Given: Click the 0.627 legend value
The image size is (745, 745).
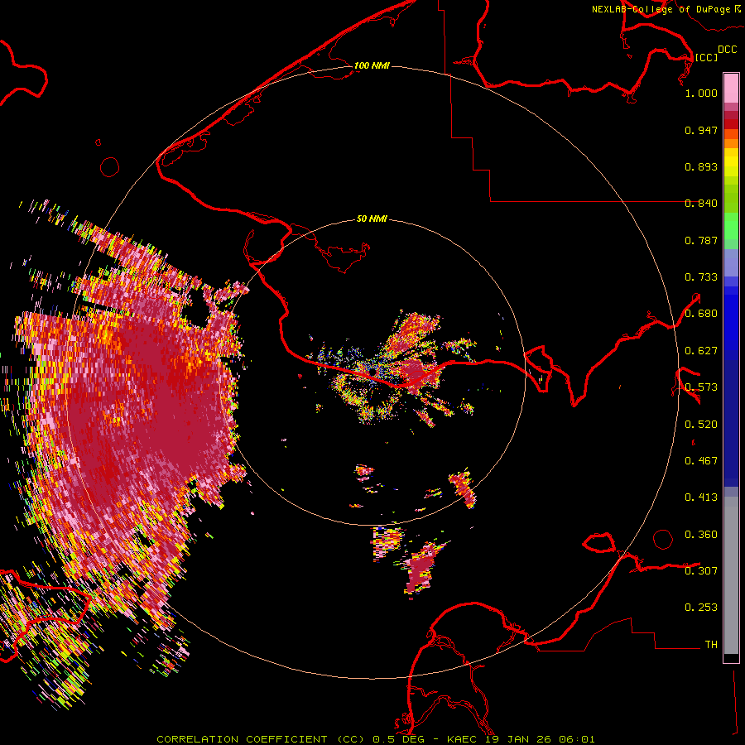Looking at the screenshot, I should tap(701, 351).
